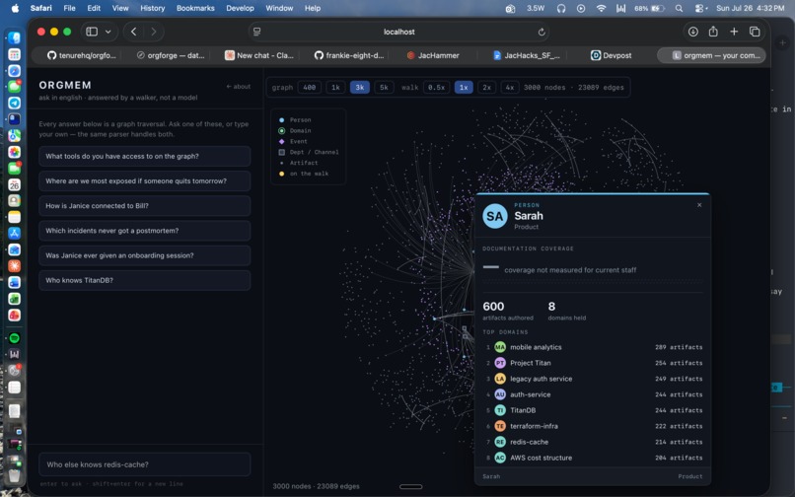This screenshot has width=795, height=497.
Task: Click the 'on the walk' legend entry
Action: tap(304, 174)
